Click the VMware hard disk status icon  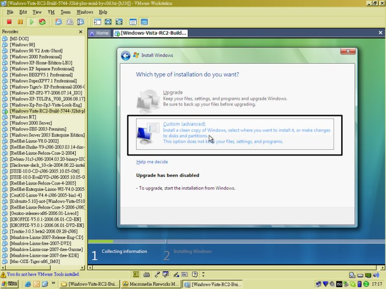tap(352, 275)
